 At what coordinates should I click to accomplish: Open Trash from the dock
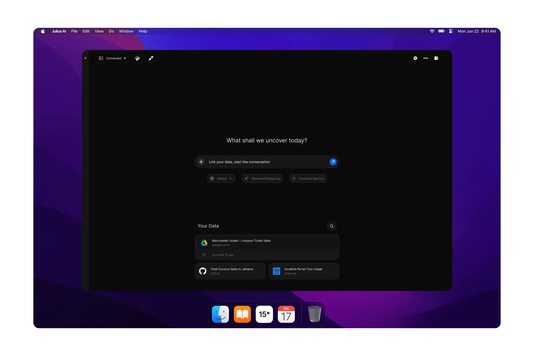pos(315,314)
